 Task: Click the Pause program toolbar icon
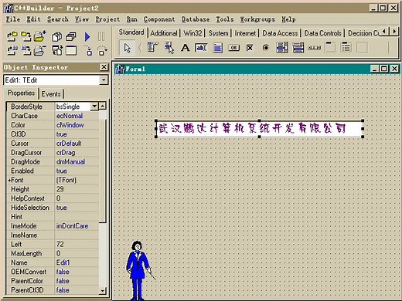tap(101, 37)
